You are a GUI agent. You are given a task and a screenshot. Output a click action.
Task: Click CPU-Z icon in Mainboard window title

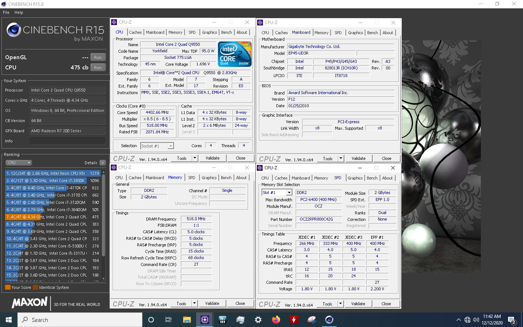point(260,23)
